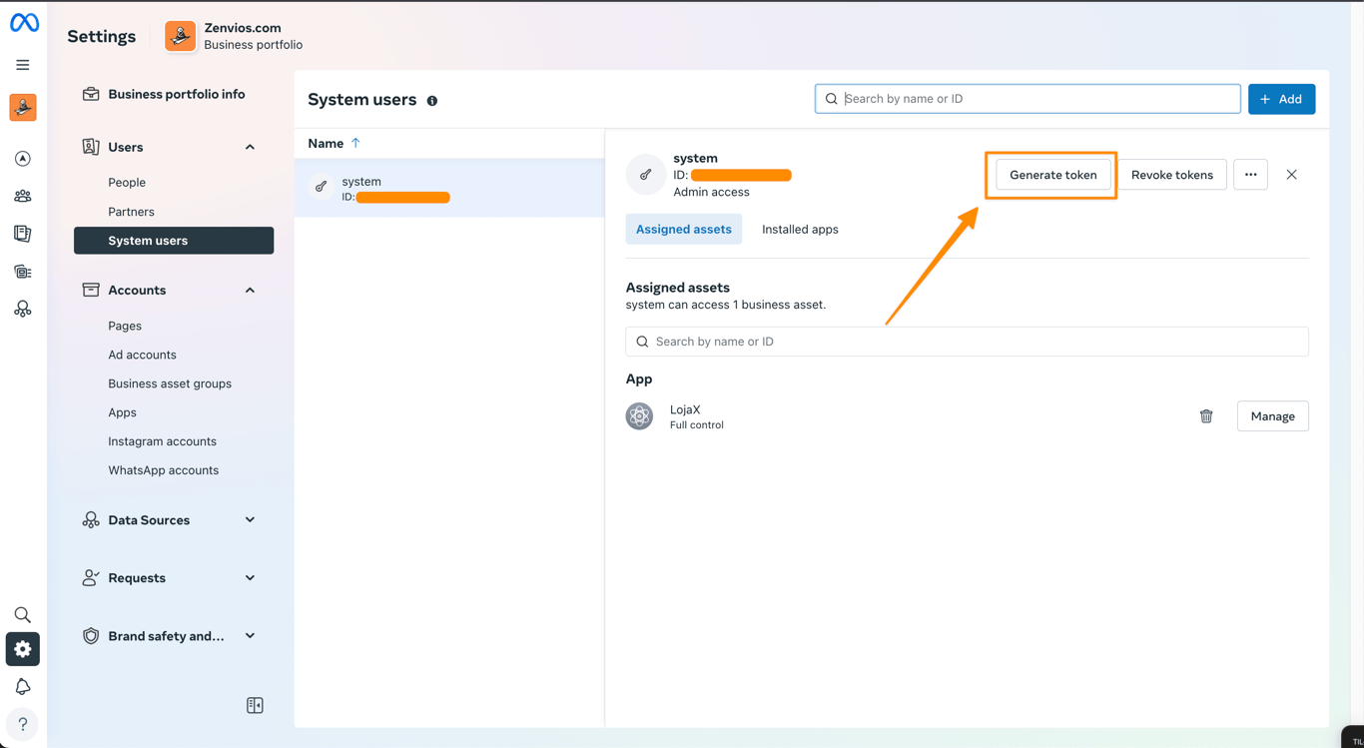
Task: Click the Name column header
Action: click(x=326, y=144)
